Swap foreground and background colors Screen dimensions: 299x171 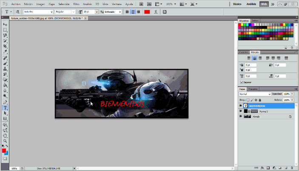[7, 146]
